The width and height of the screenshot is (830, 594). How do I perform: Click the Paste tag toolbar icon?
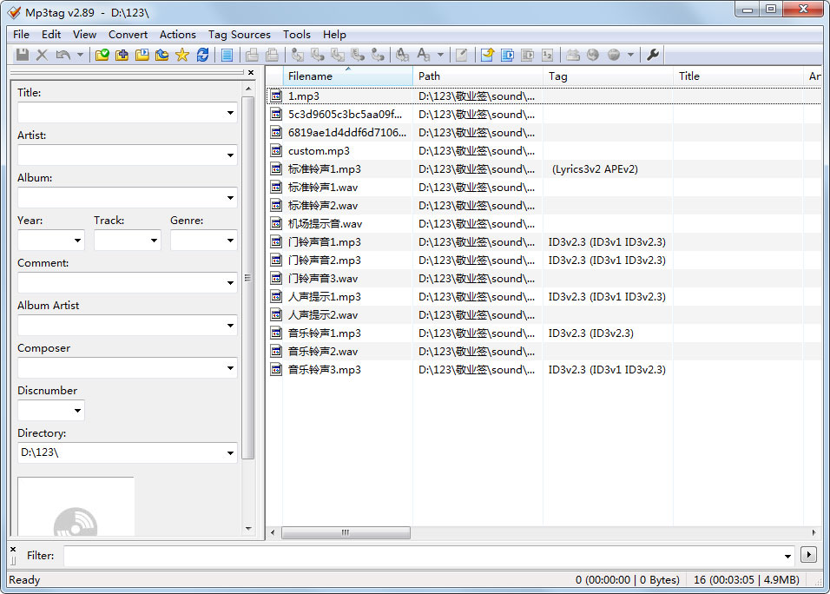[272, 55]
